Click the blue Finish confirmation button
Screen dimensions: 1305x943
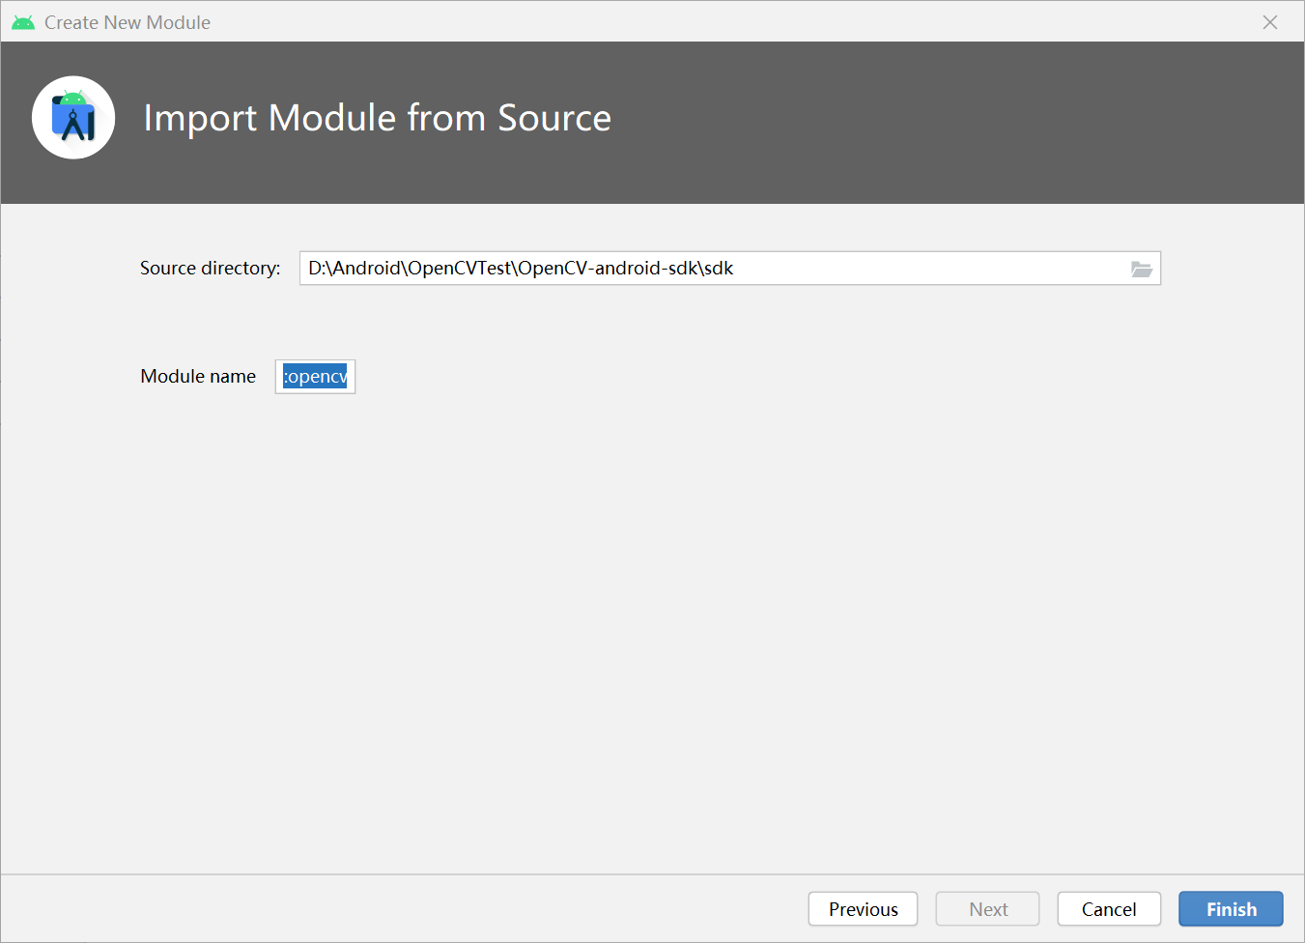pyautogui.click(x=1231, y=908)
